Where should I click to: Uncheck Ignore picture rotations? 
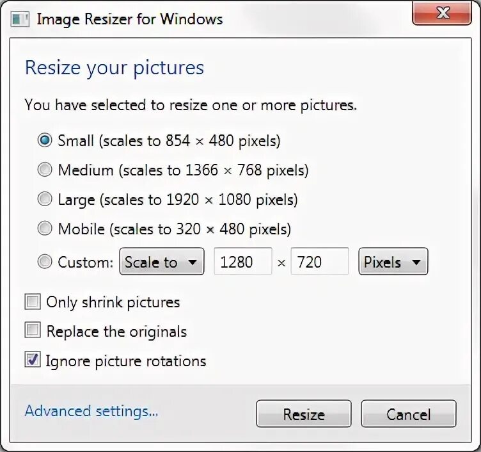pos(33,360)
